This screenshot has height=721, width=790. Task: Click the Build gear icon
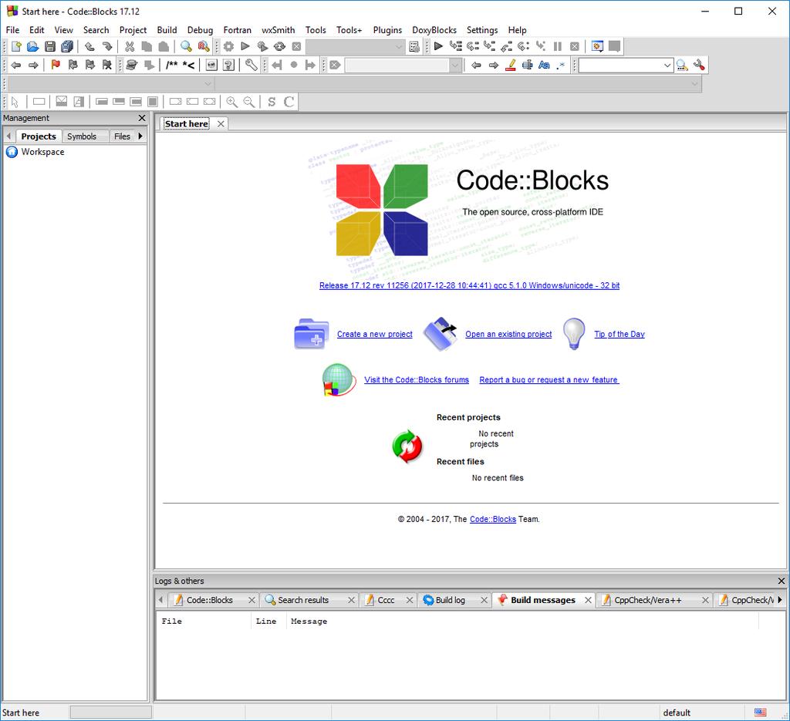228,46
